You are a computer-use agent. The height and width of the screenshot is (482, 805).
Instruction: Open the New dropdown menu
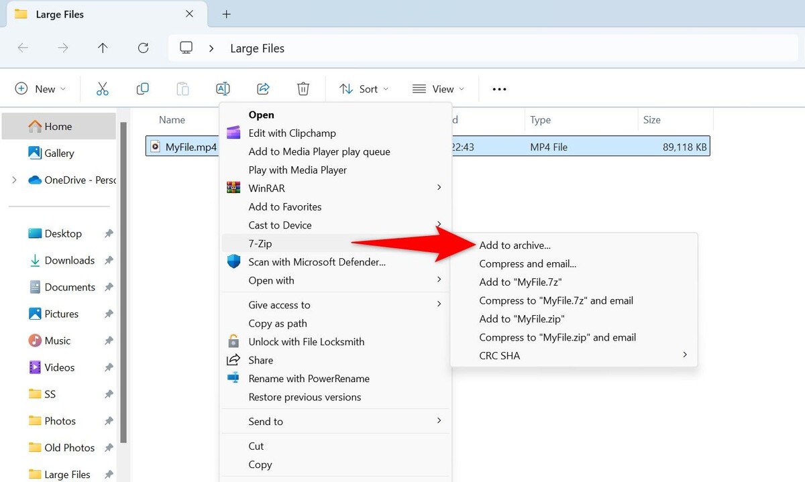[x=40, y=88]
